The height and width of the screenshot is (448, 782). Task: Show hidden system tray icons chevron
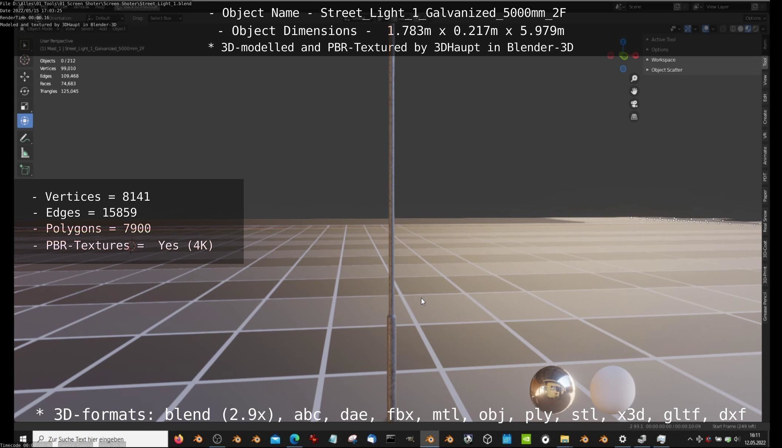690,439
